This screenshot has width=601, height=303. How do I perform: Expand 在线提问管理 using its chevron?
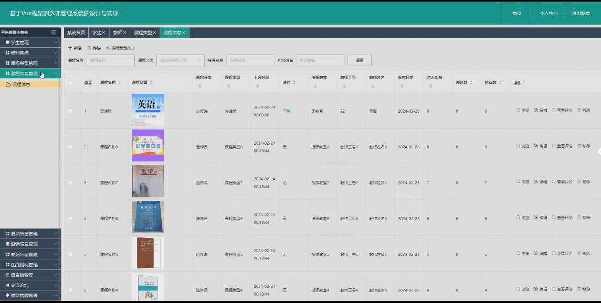click(56, 265)
